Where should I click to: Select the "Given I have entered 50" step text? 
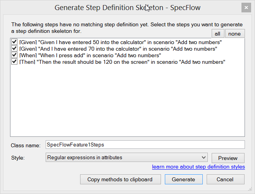(x=120, y=42)
